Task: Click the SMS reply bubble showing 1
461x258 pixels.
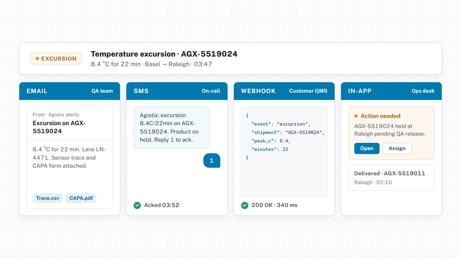Action: tap(212, 160)
